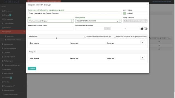This screenshot has height=98, width=175.
Task: Click the sidebar collapse icon beside MENU
Action: (x=21, y=7)
